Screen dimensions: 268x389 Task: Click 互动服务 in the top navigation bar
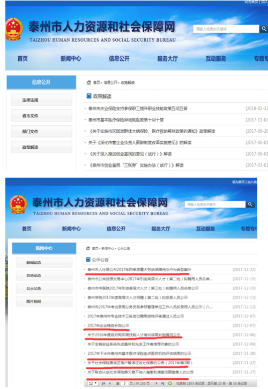216,58
